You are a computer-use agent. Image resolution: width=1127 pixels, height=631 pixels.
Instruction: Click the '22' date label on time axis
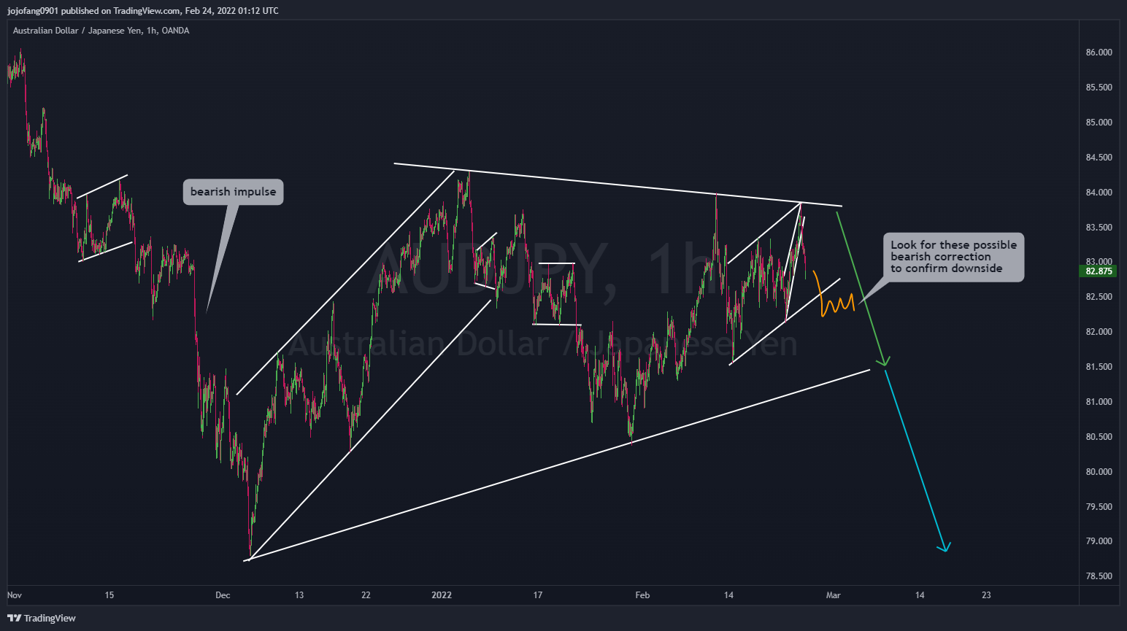click(366, 595)
